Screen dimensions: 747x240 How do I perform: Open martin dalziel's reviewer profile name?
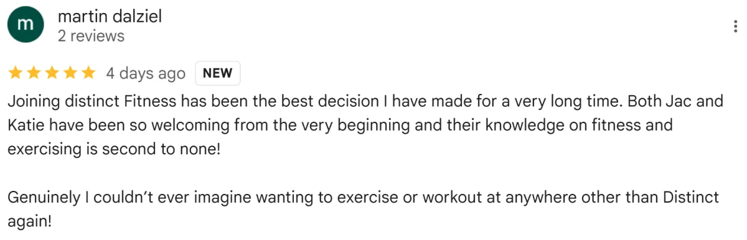click(110, 17)
